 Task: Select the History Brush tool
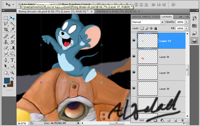pos(12,42)
